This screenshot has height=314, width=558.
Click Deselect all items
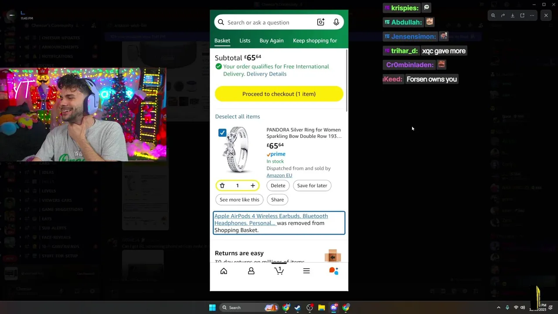tap(238, 116)
